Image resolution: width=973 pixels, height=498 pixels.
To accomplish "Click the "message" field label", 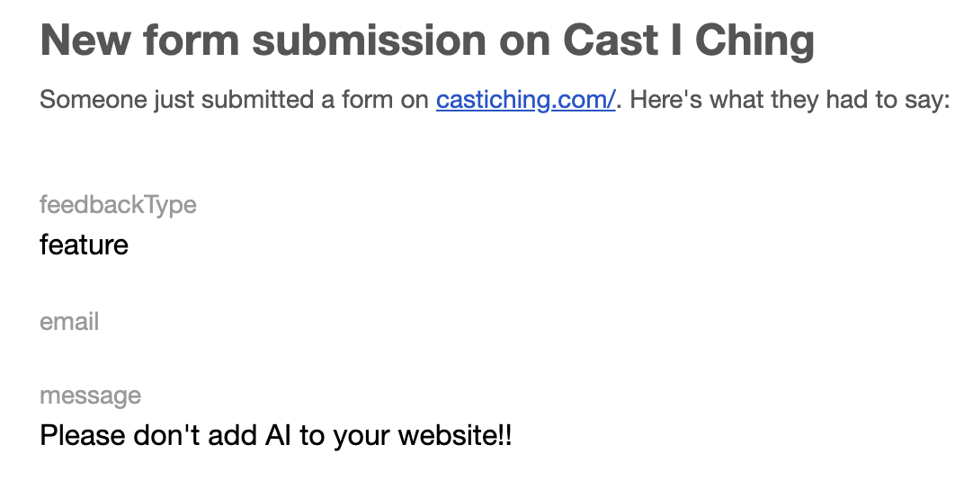I will [x=90, y=396].
